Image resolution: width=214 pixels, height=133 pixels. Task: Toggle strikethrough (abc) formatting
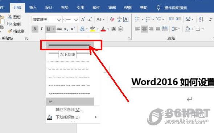click(59, 29)
